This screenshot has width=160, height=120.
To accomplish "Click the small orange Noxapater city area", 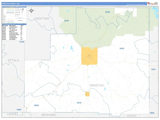I will click(87, 94).
